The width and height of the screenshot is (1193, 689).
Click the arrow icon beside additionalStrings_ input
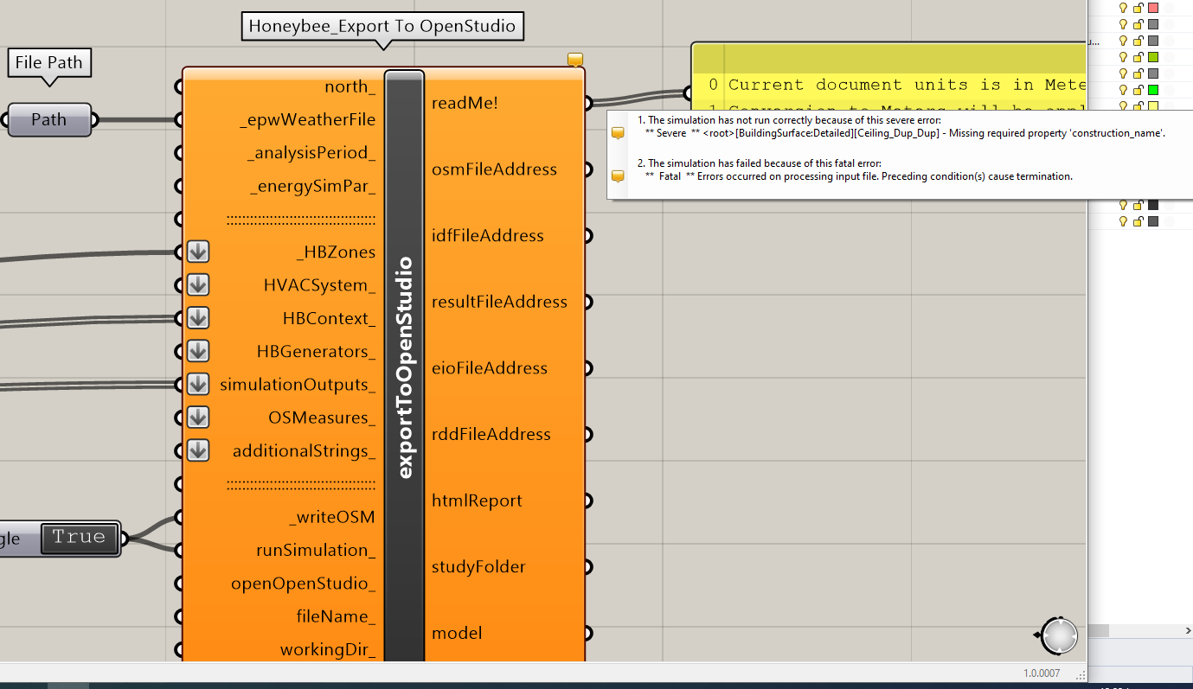[x=198, y=450]
